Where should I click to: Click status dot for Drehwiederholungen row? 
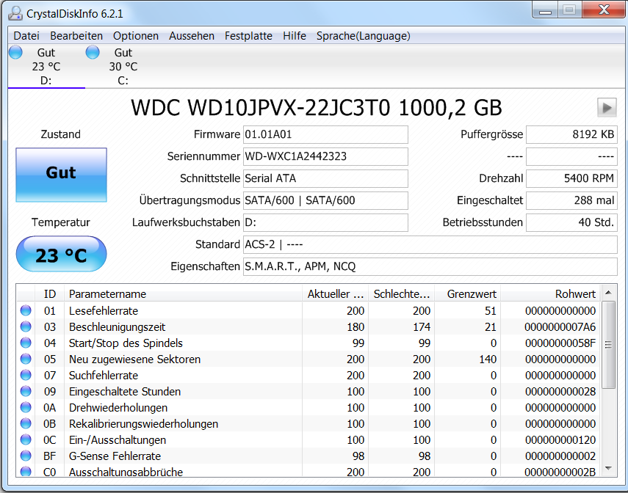(x=26, y=407)
